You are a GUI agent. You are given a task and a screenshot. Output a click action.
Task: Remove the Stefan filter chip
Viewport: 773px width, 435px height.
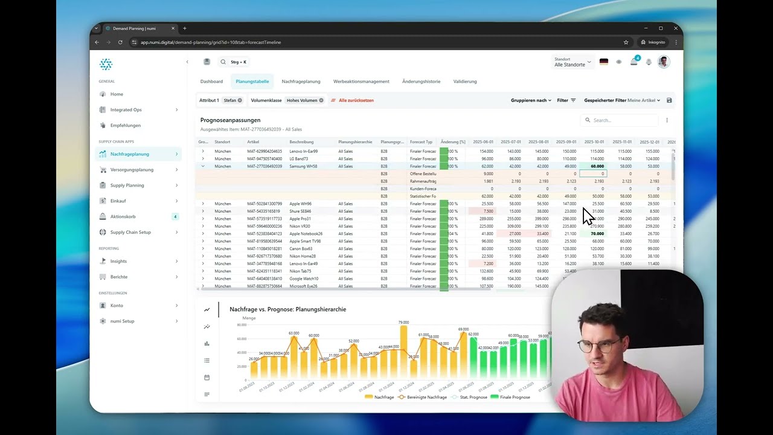[240, 100]
